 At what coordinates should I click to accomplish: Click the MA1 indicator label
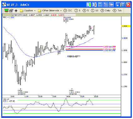[x=8, y=17]
